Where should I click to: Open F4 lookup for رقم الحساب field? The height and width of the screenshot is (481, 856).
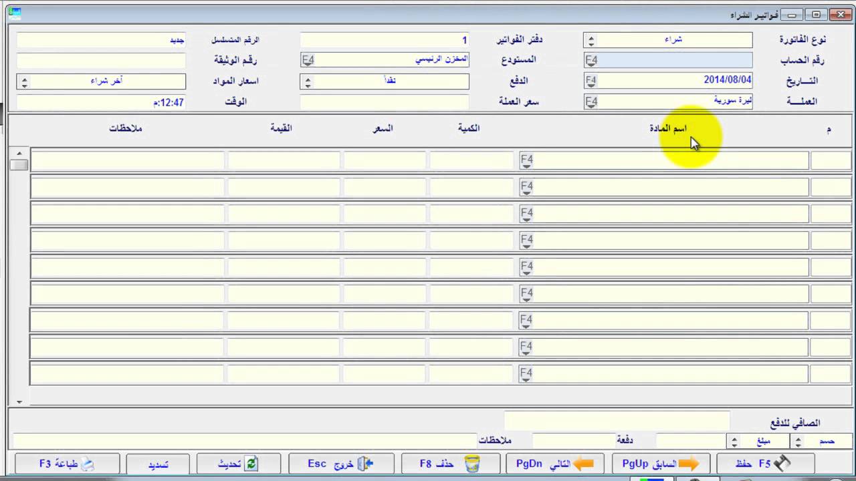[591, 60]
